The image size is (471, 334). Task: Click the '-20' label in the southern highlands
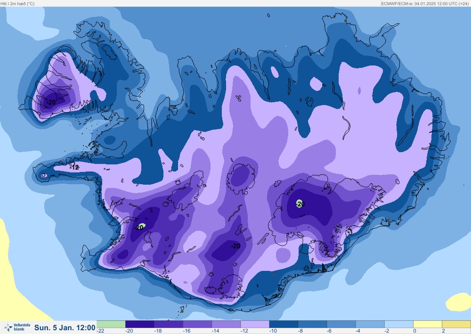[235, 246]
